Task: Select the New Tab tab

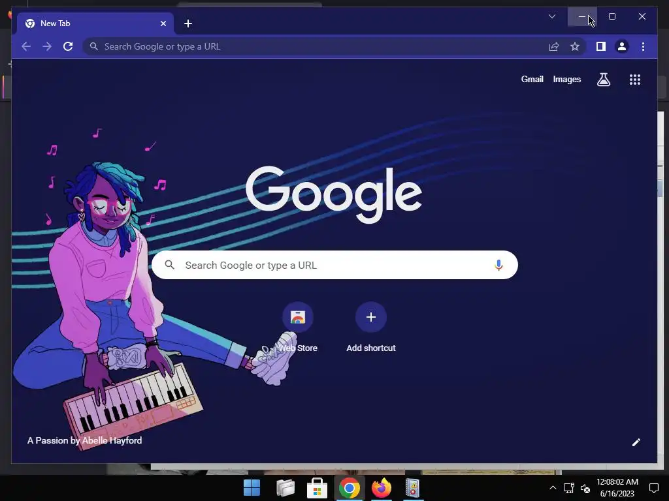Action: pyautogui.click(x=95, y=23)
